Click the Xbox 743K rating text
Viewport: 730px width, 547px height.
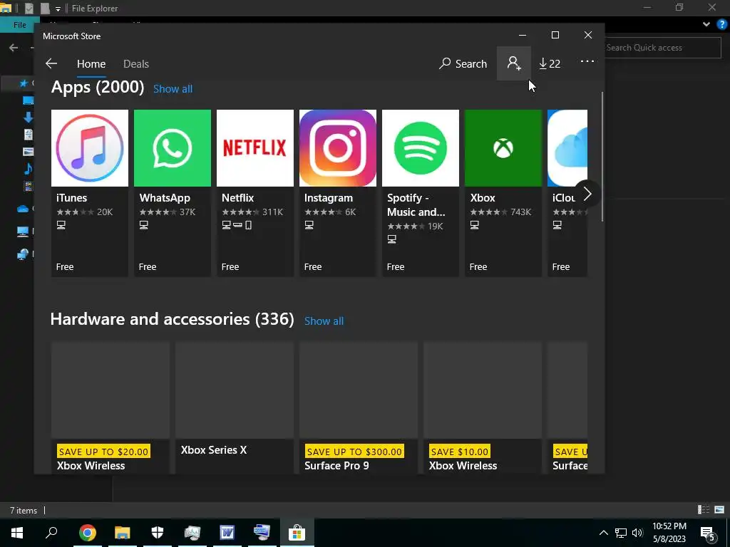pyautogui.click(x=520, y=212)
